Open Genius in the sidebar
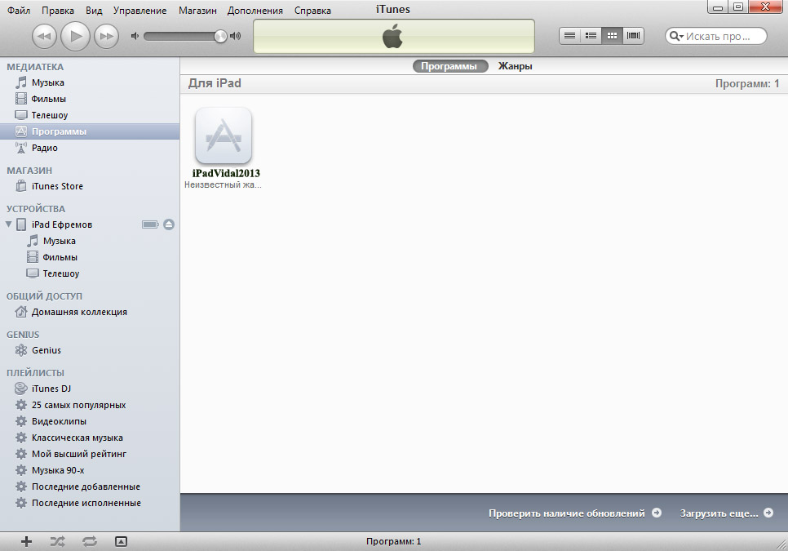The image size is (788, 551). (90, 350)
